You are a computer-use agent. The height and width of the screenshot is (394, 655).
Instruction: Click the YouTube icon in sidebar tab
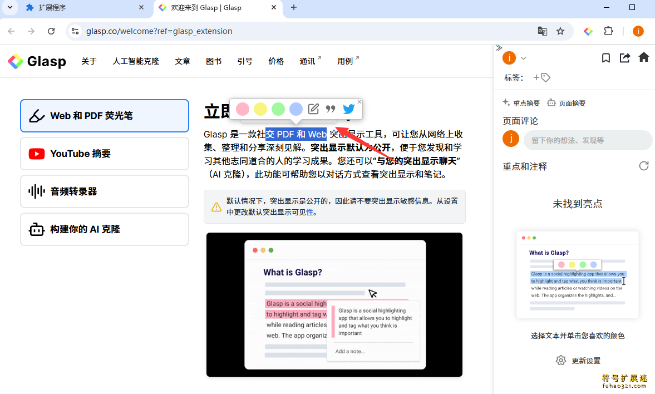[x=37, y=154]
